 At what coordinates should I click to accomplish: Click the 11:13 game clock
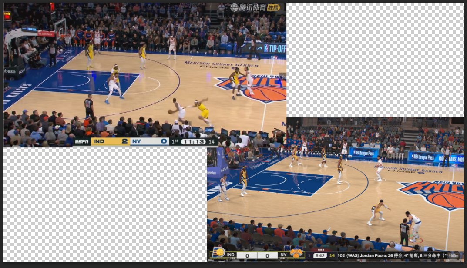point(194,142)
